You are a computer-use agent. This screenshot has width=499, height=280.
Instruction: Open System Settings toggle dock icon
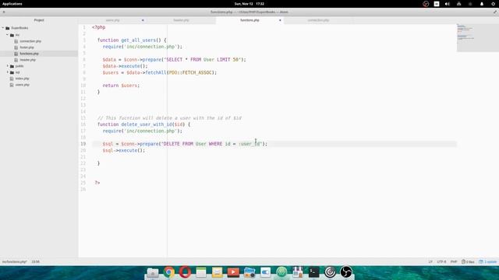tap(265, 272)
